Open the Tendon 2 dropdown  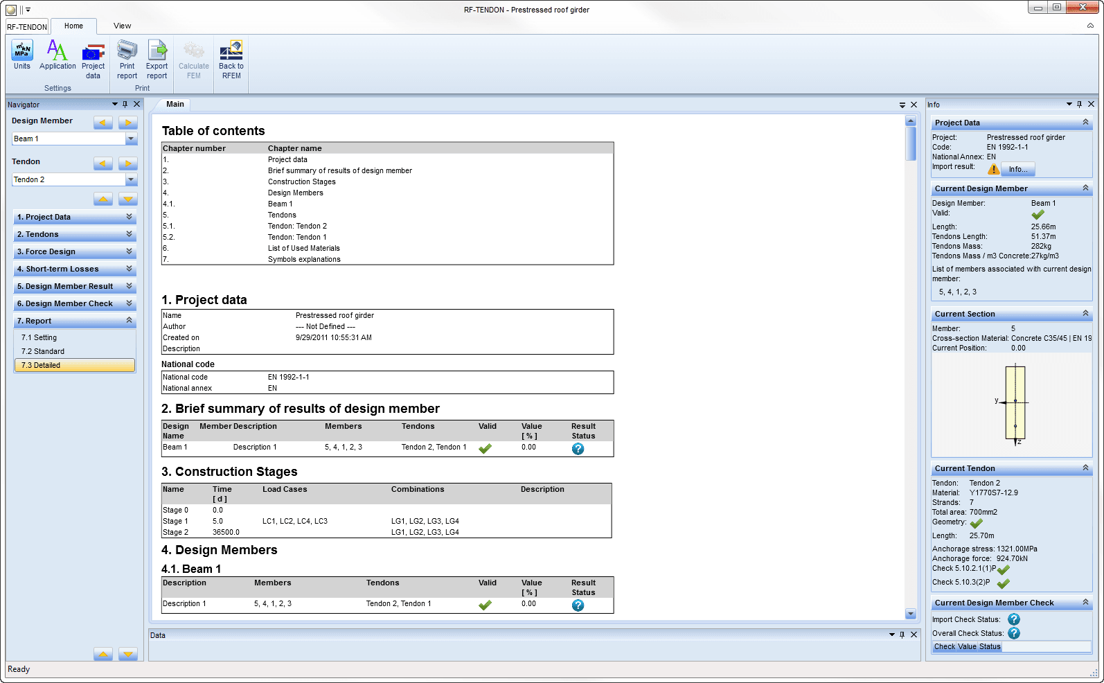click(x=131, y=179)
